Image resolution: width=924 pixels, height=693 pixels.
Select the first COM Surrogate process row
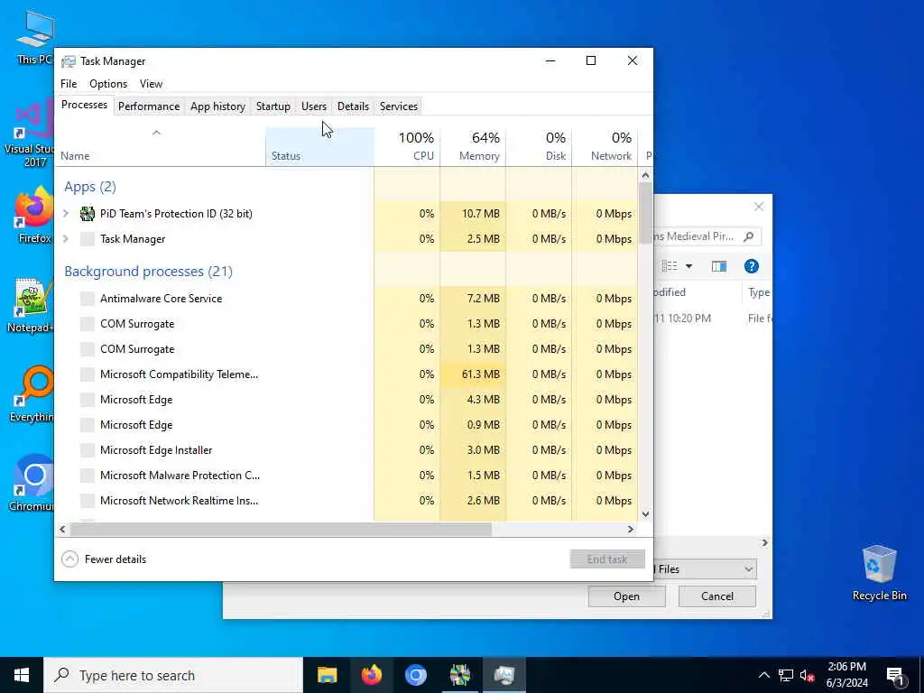(346, 324)
